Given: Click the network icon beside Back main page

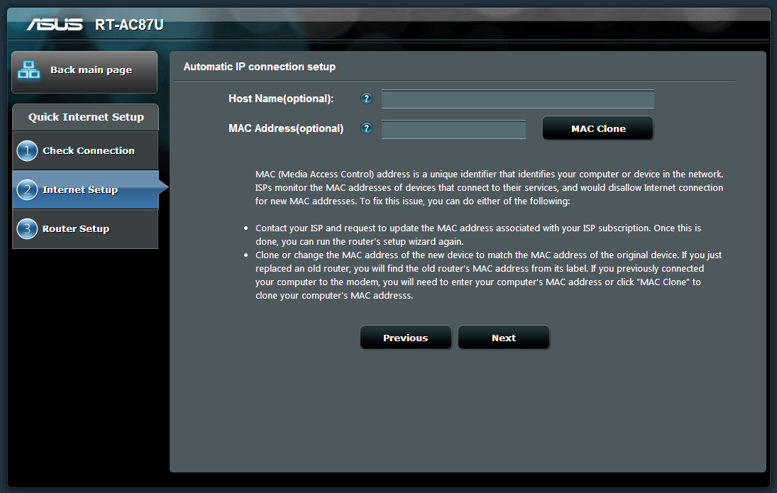Looking at the screenshot, I should pyautogui.click(x=29, y=70).
